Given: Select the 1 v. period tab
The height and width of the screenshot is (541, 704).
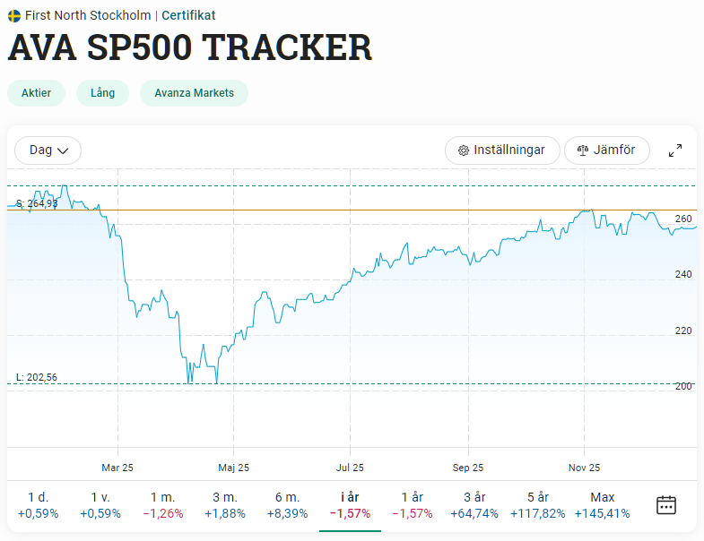Looking at the screenshot, I should (100, 505).
